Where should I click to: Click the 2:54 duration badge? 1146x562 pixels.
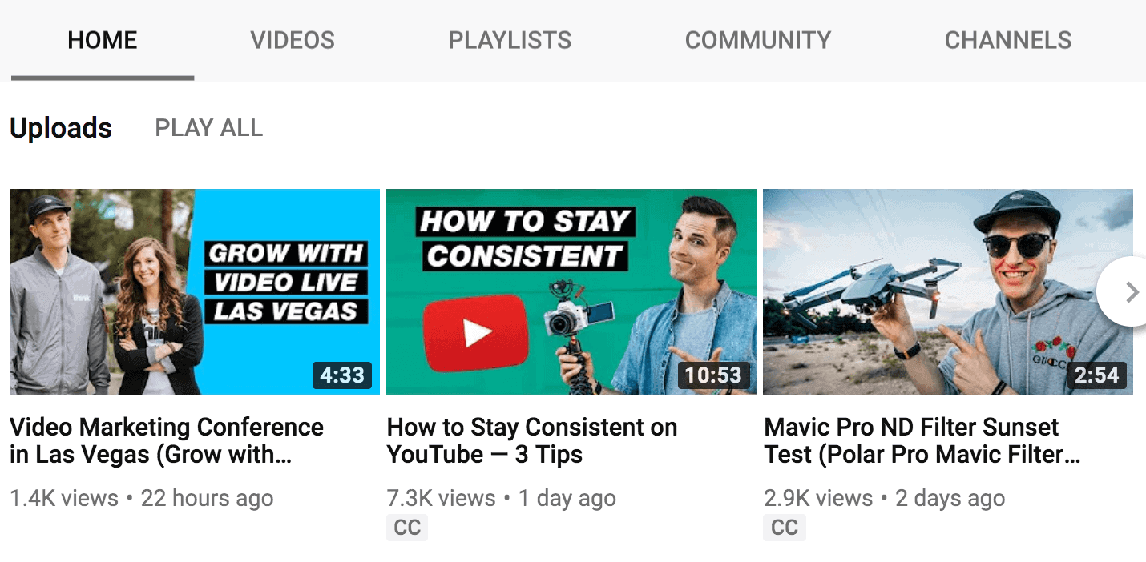pos(1096,375)
